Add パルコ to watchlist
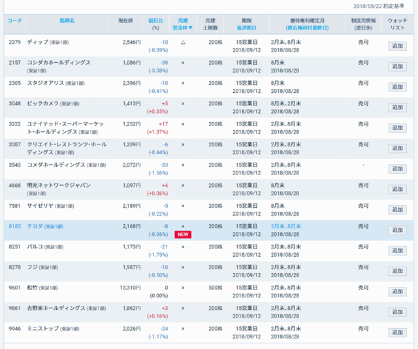This screenshot has width=418, height=349. (397, 250)
